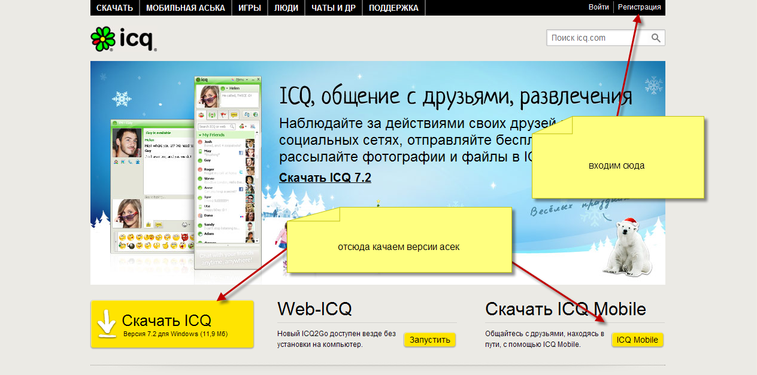Click the Войти login link

598,7
